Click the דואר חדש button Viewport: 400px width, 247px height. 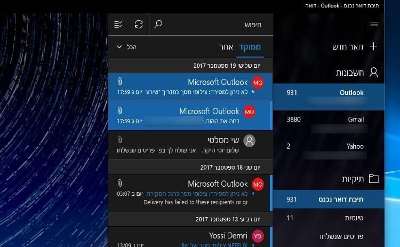(x=355, y=47)
